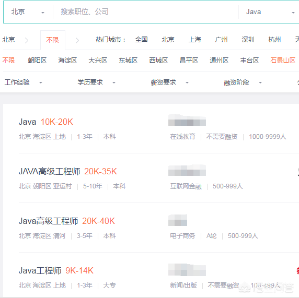This screenshot has width=299, height=298.
Task: Click the 在线教育 industry text
Action: [182, 137]
